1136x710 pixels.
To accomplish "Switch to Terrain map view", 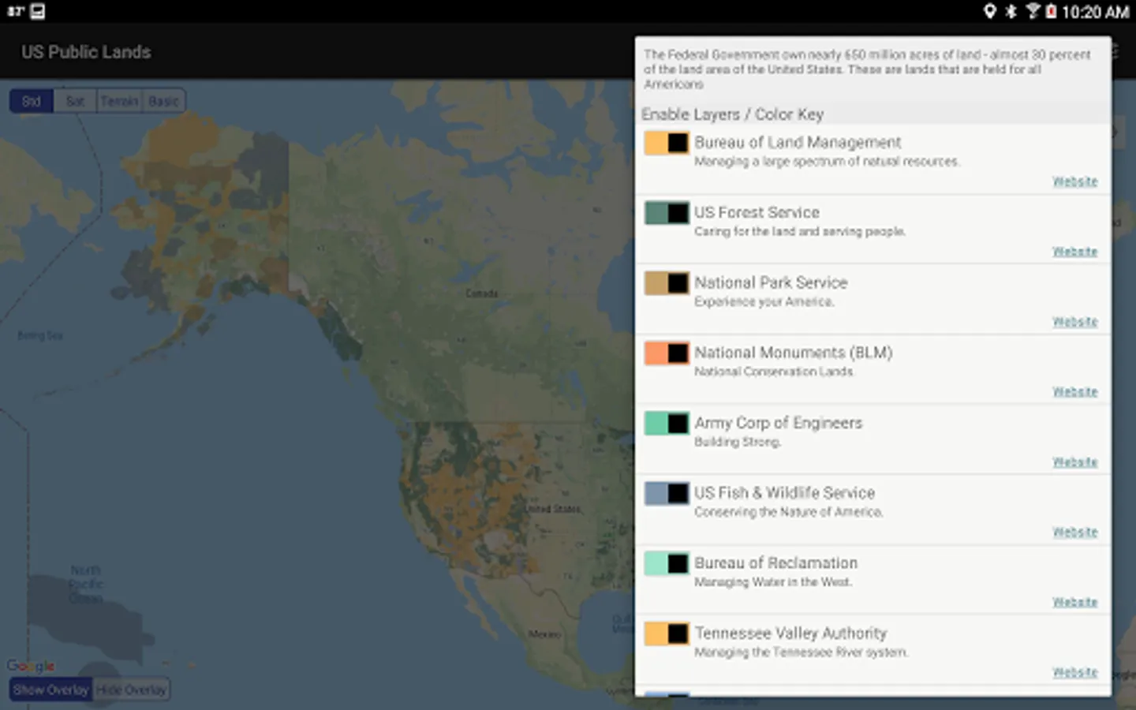I will 119,101.
